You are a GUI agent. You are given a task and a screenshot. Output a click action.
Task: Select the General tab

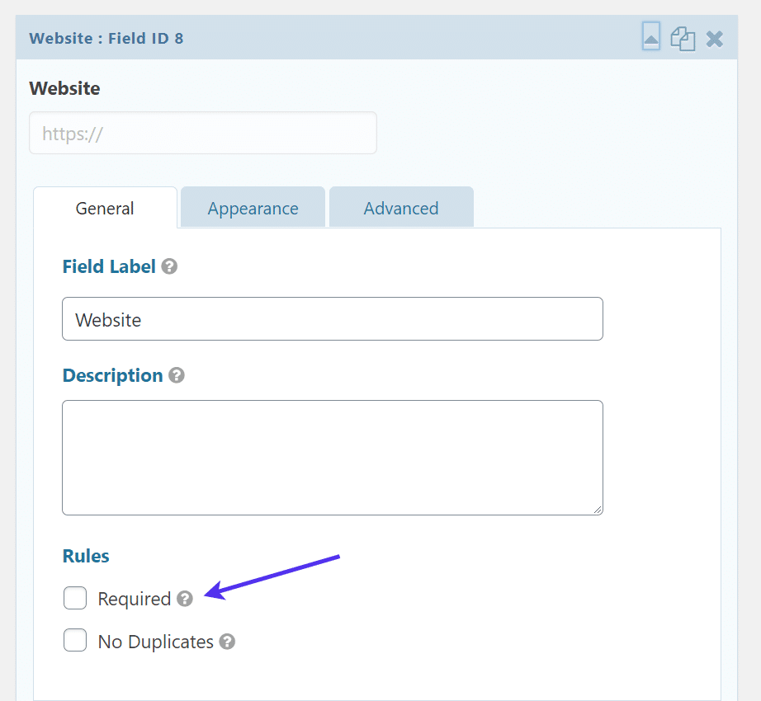105,209
